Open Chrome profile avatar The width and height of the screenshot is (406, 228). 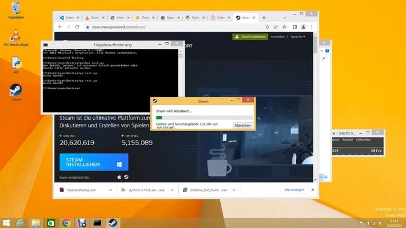click(x=303, y=27)
